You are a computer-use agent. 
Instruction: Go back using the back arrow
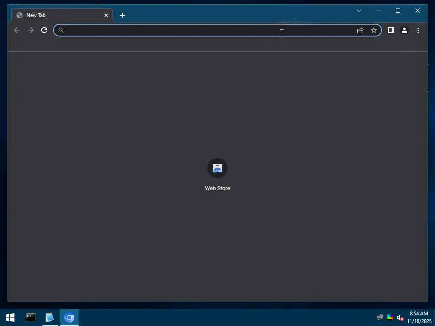(17, 30)
